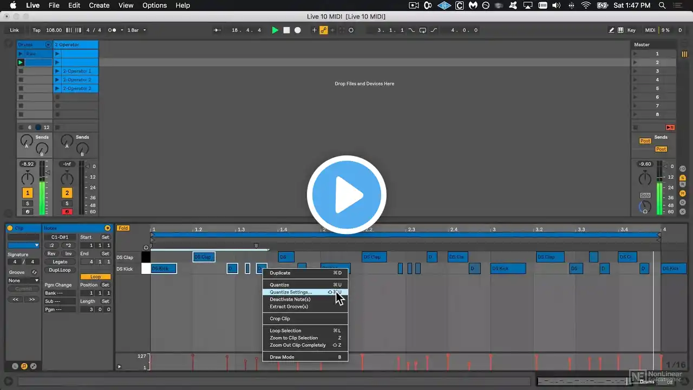Toggle the Fold button in the note editor

pyautogui.click(x=123, y=228)
